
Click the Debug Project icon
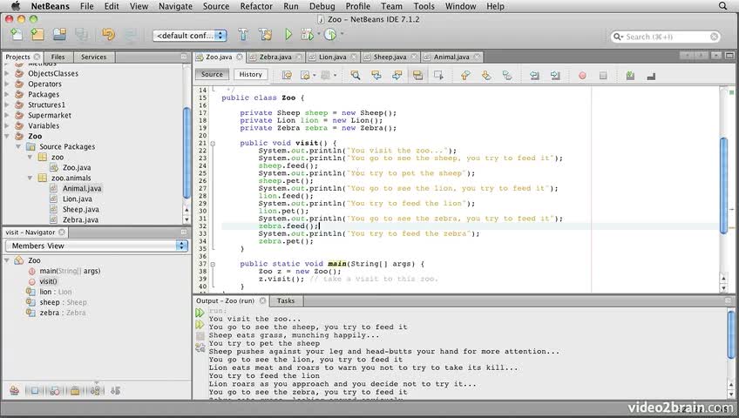pyautogui.click(x=307, y=35)
